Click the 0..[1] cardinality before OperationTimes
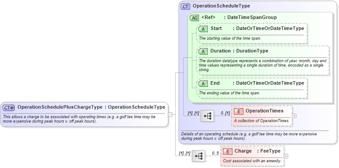Viewport: 339px width, 168px height. [225, 113]
